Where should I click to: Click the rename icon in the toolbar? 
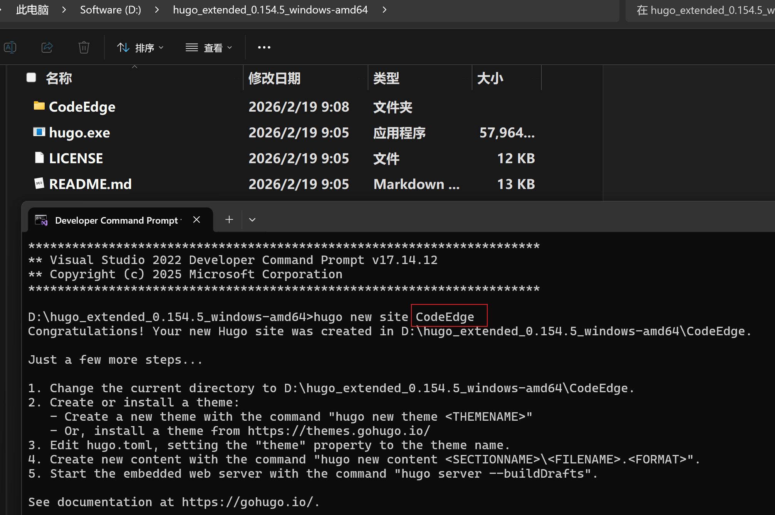click(x=10, y=47)
